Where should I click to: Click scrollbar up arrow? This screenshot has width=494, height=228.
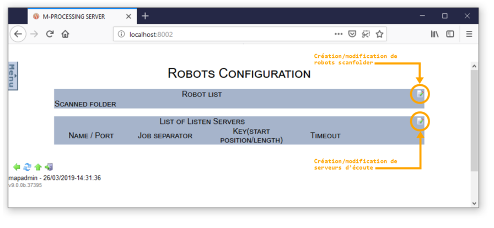(x=474, y=66)
